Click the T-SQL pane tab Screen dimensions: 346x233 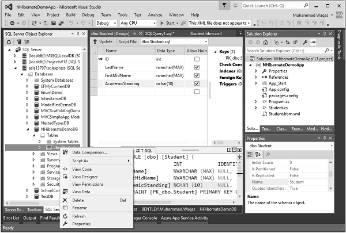(x=144, y=151)
